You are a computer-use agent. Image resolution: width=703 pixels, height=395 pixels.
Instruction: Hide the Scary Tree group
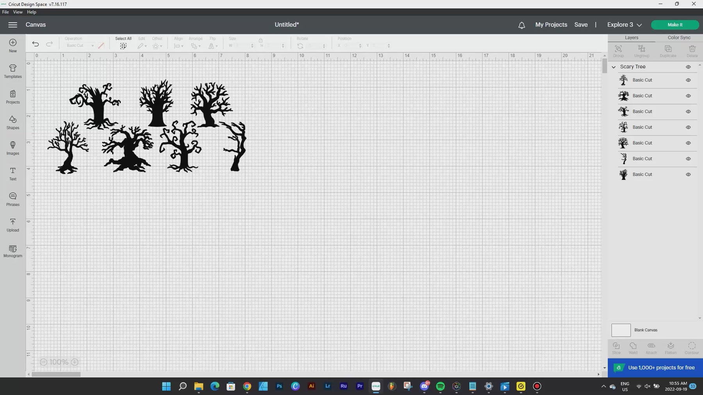point(688,67)
